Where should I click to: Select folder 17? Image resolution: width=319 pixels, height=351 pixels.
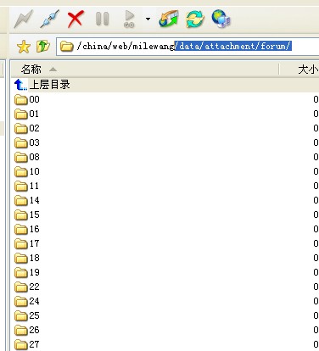[27, 243]
